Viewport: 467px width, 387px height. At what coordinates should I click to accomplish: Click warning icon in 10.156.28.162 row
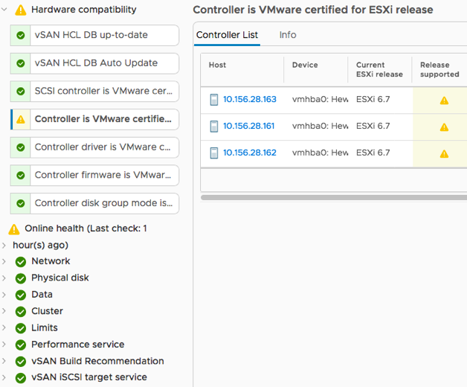(x=444, y=154)
